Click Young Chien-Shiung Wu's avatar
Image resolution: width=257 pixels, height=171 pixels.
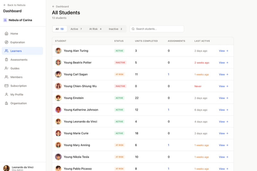(58, 86)
